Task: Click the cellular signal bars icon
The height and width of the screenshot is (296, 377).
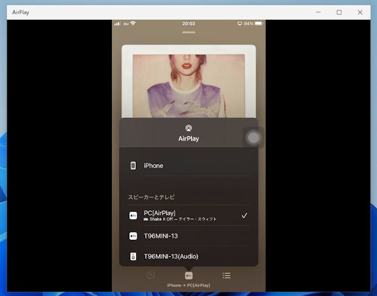Action: [x=117, y=23]
